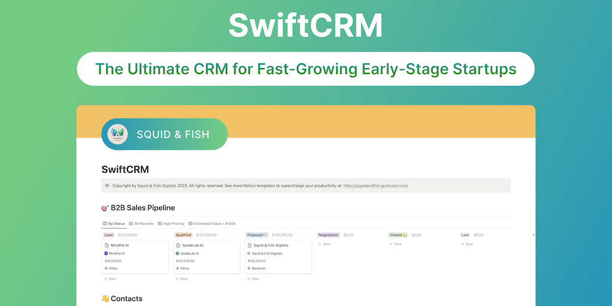
Task: Click the yellow page cover image
Action: (306, 121)
